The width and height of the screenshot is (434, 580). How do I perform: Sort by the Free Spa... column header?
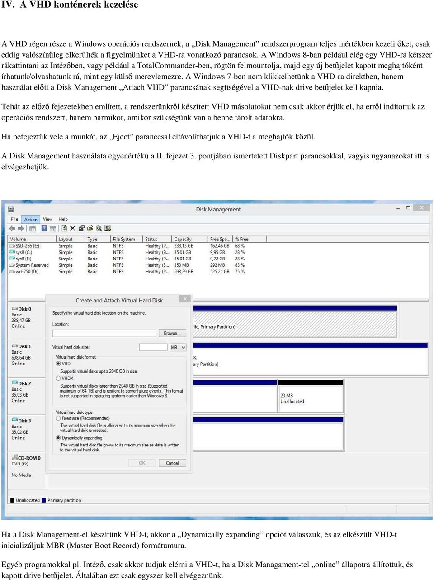coord(220,239)
